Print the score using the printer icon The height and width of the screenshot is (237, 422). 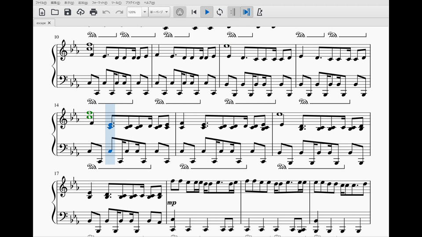coord(93,12)
